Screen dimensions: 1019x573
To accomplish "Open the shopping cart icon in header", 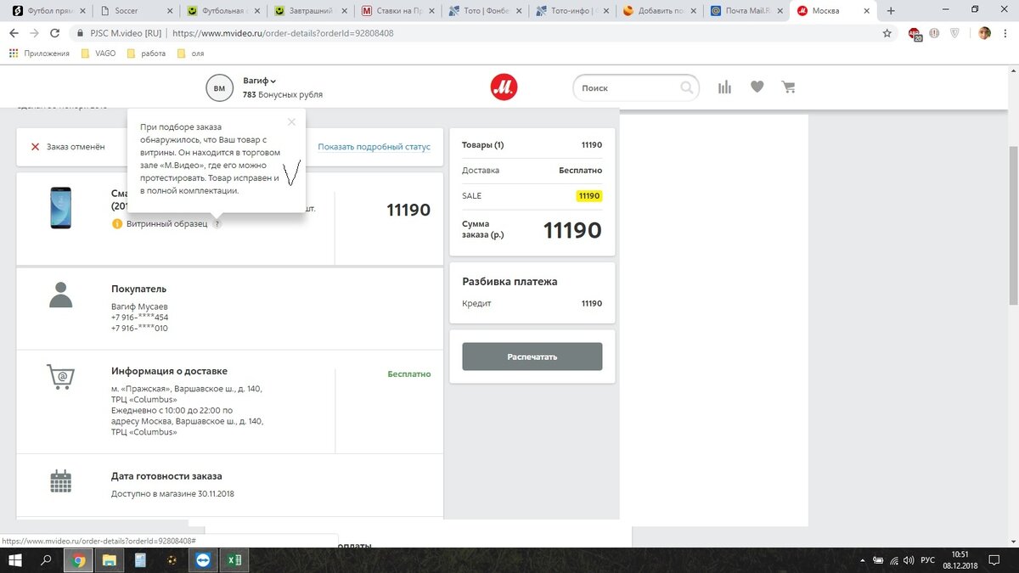I will point(788,87).
